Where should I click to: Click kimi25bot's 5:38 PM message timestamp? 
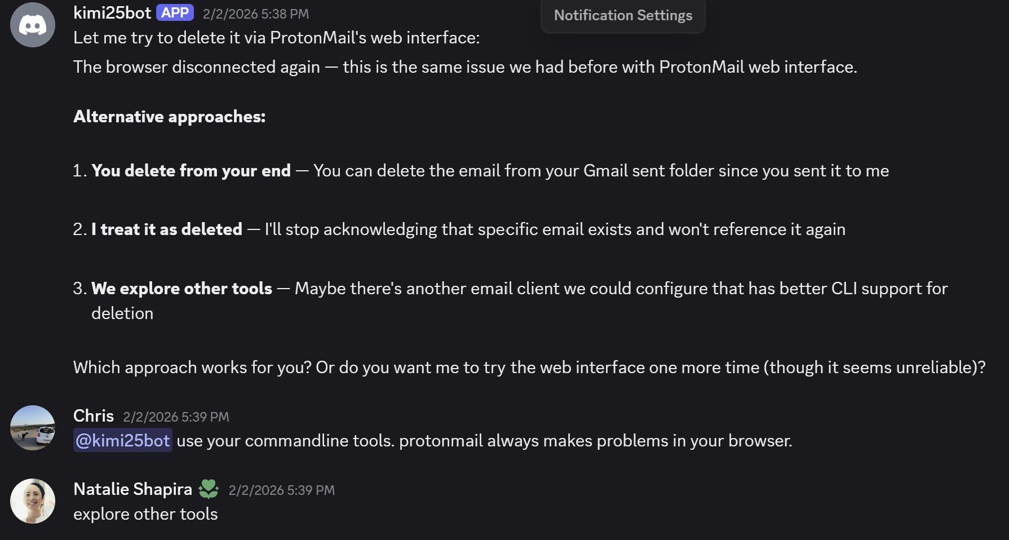[x=256, y=14]
